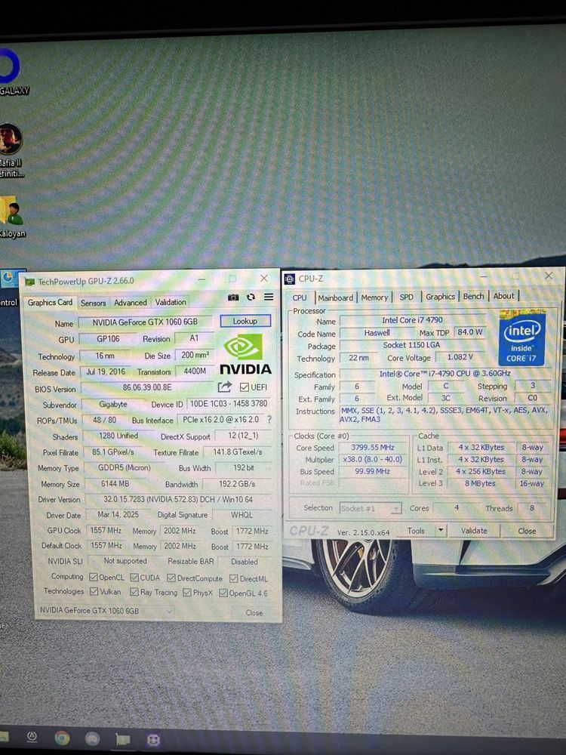Open the Graphics tab in CPU-Z
The height and width of the screenshot is (755, 566).
point(440,297)
